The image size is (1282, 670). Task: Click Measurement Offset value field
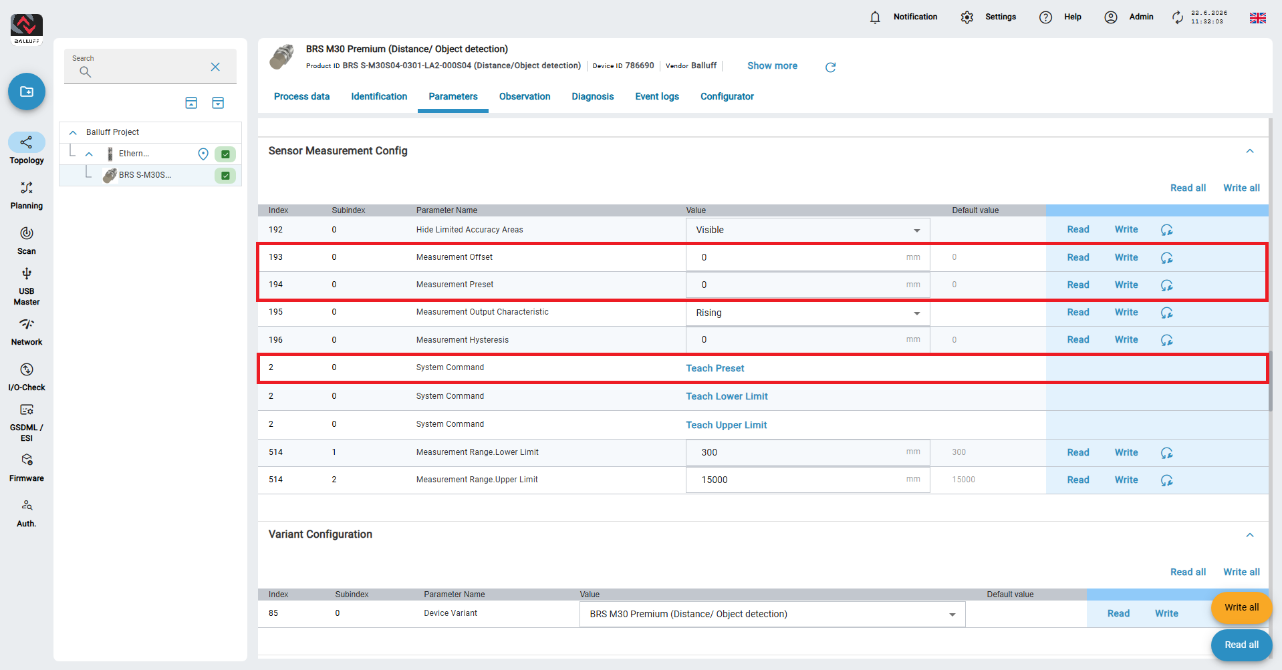point(808,257)
